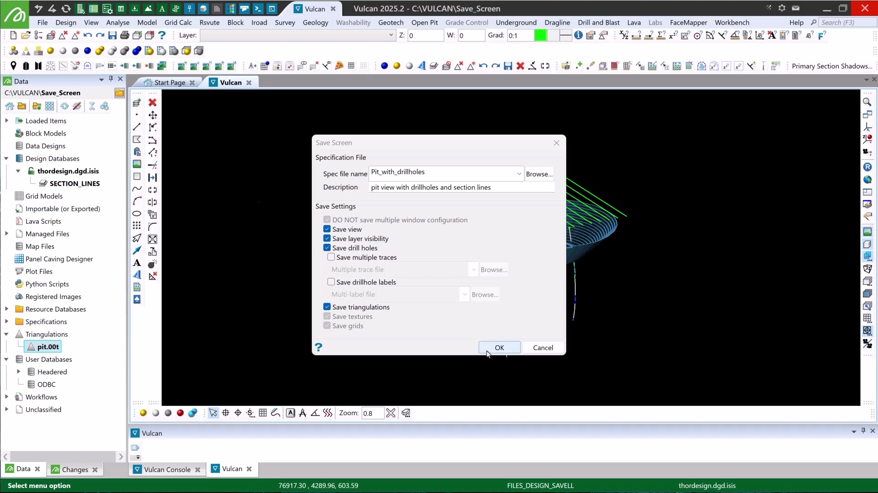
Task: Click the zoom magnifier icon on the right toolbar
Action: coord(867,102)
